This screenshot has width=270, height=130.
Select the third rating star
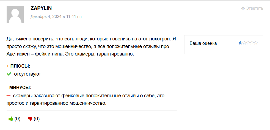pos(248,43)
